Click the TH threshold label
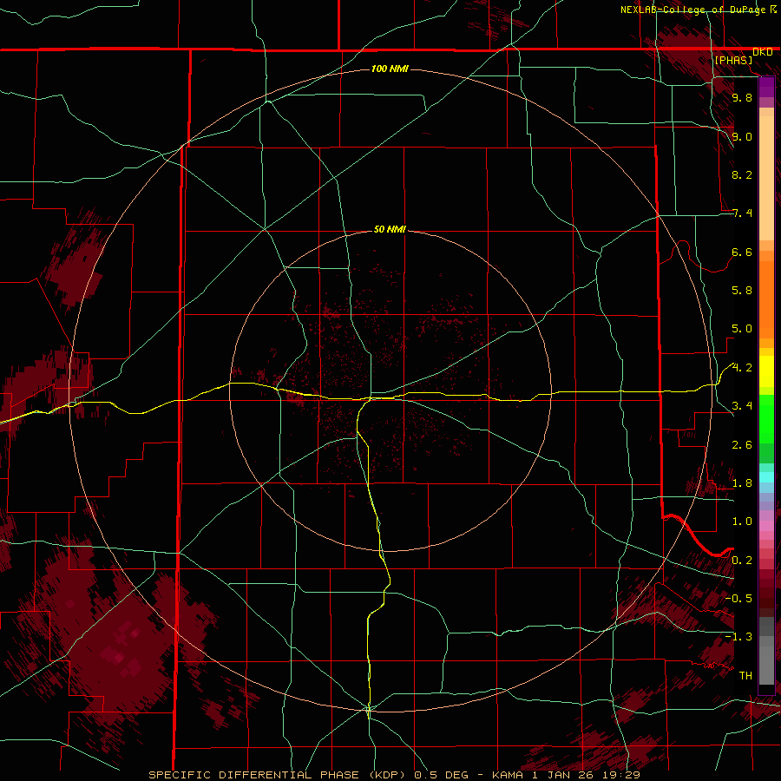781x781 pixels. point(745,675)
